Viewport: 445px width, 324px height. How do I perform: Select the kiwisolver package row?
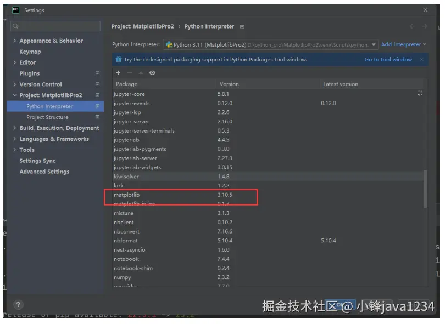click(x=268, y=177)
